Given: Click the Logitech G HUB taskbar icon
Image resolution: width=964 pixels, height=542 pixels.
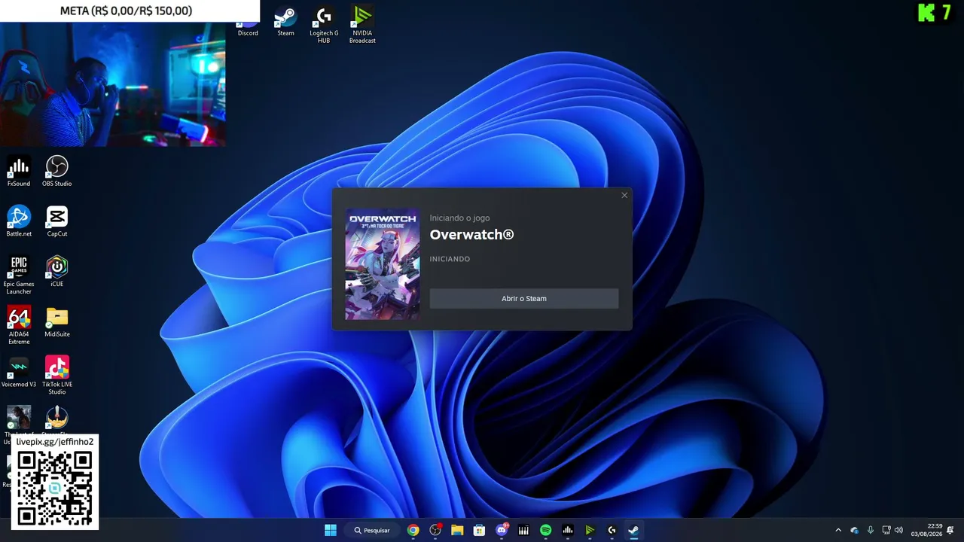Looking at the screenshot, I should point(612,530).
